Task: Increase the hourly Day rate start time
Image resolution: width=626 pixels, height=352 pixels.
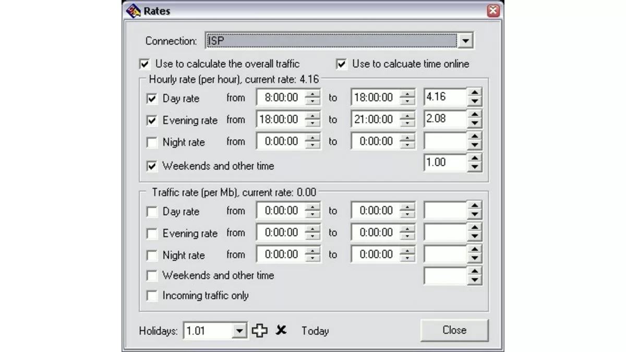Action: point(312,94)
